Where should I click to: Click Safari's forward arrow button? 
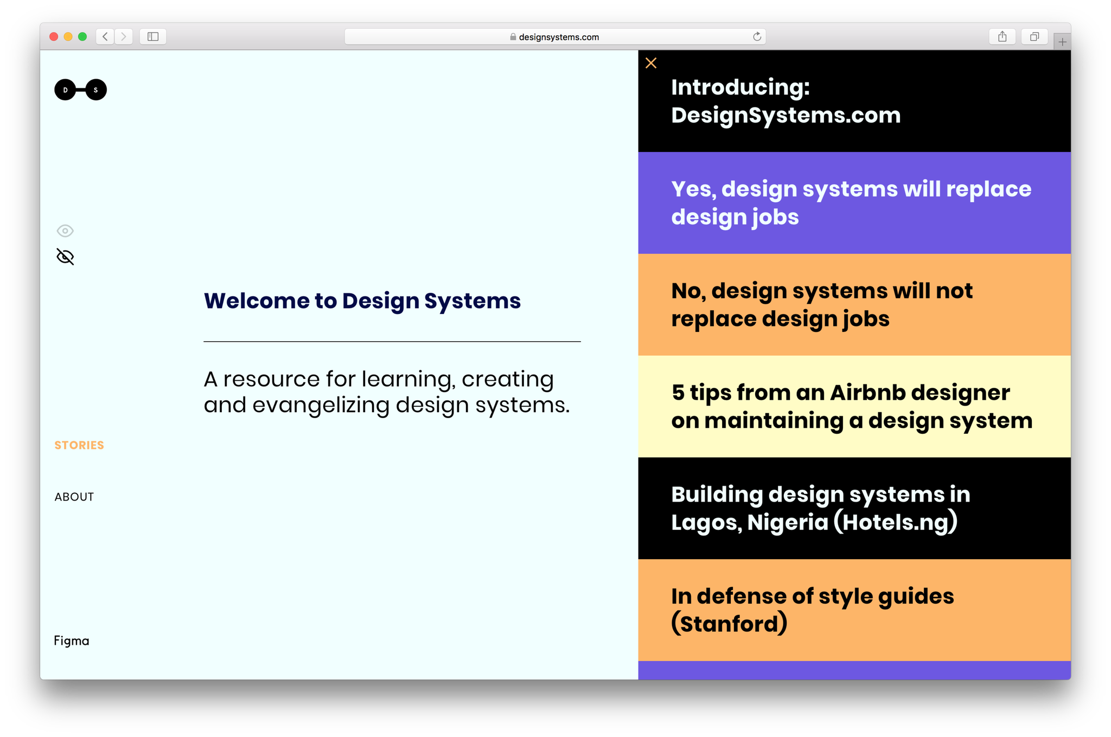click(x=124, y=36)
